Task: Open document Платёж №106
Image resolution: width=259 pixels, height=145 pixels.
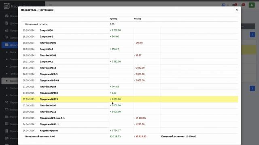Action: [48, 43]
